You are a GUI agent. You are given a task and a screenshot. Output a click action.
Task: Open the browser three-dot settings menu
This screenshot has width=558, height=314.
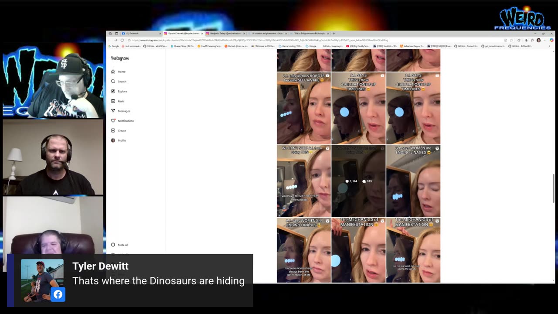click(545, 40)
